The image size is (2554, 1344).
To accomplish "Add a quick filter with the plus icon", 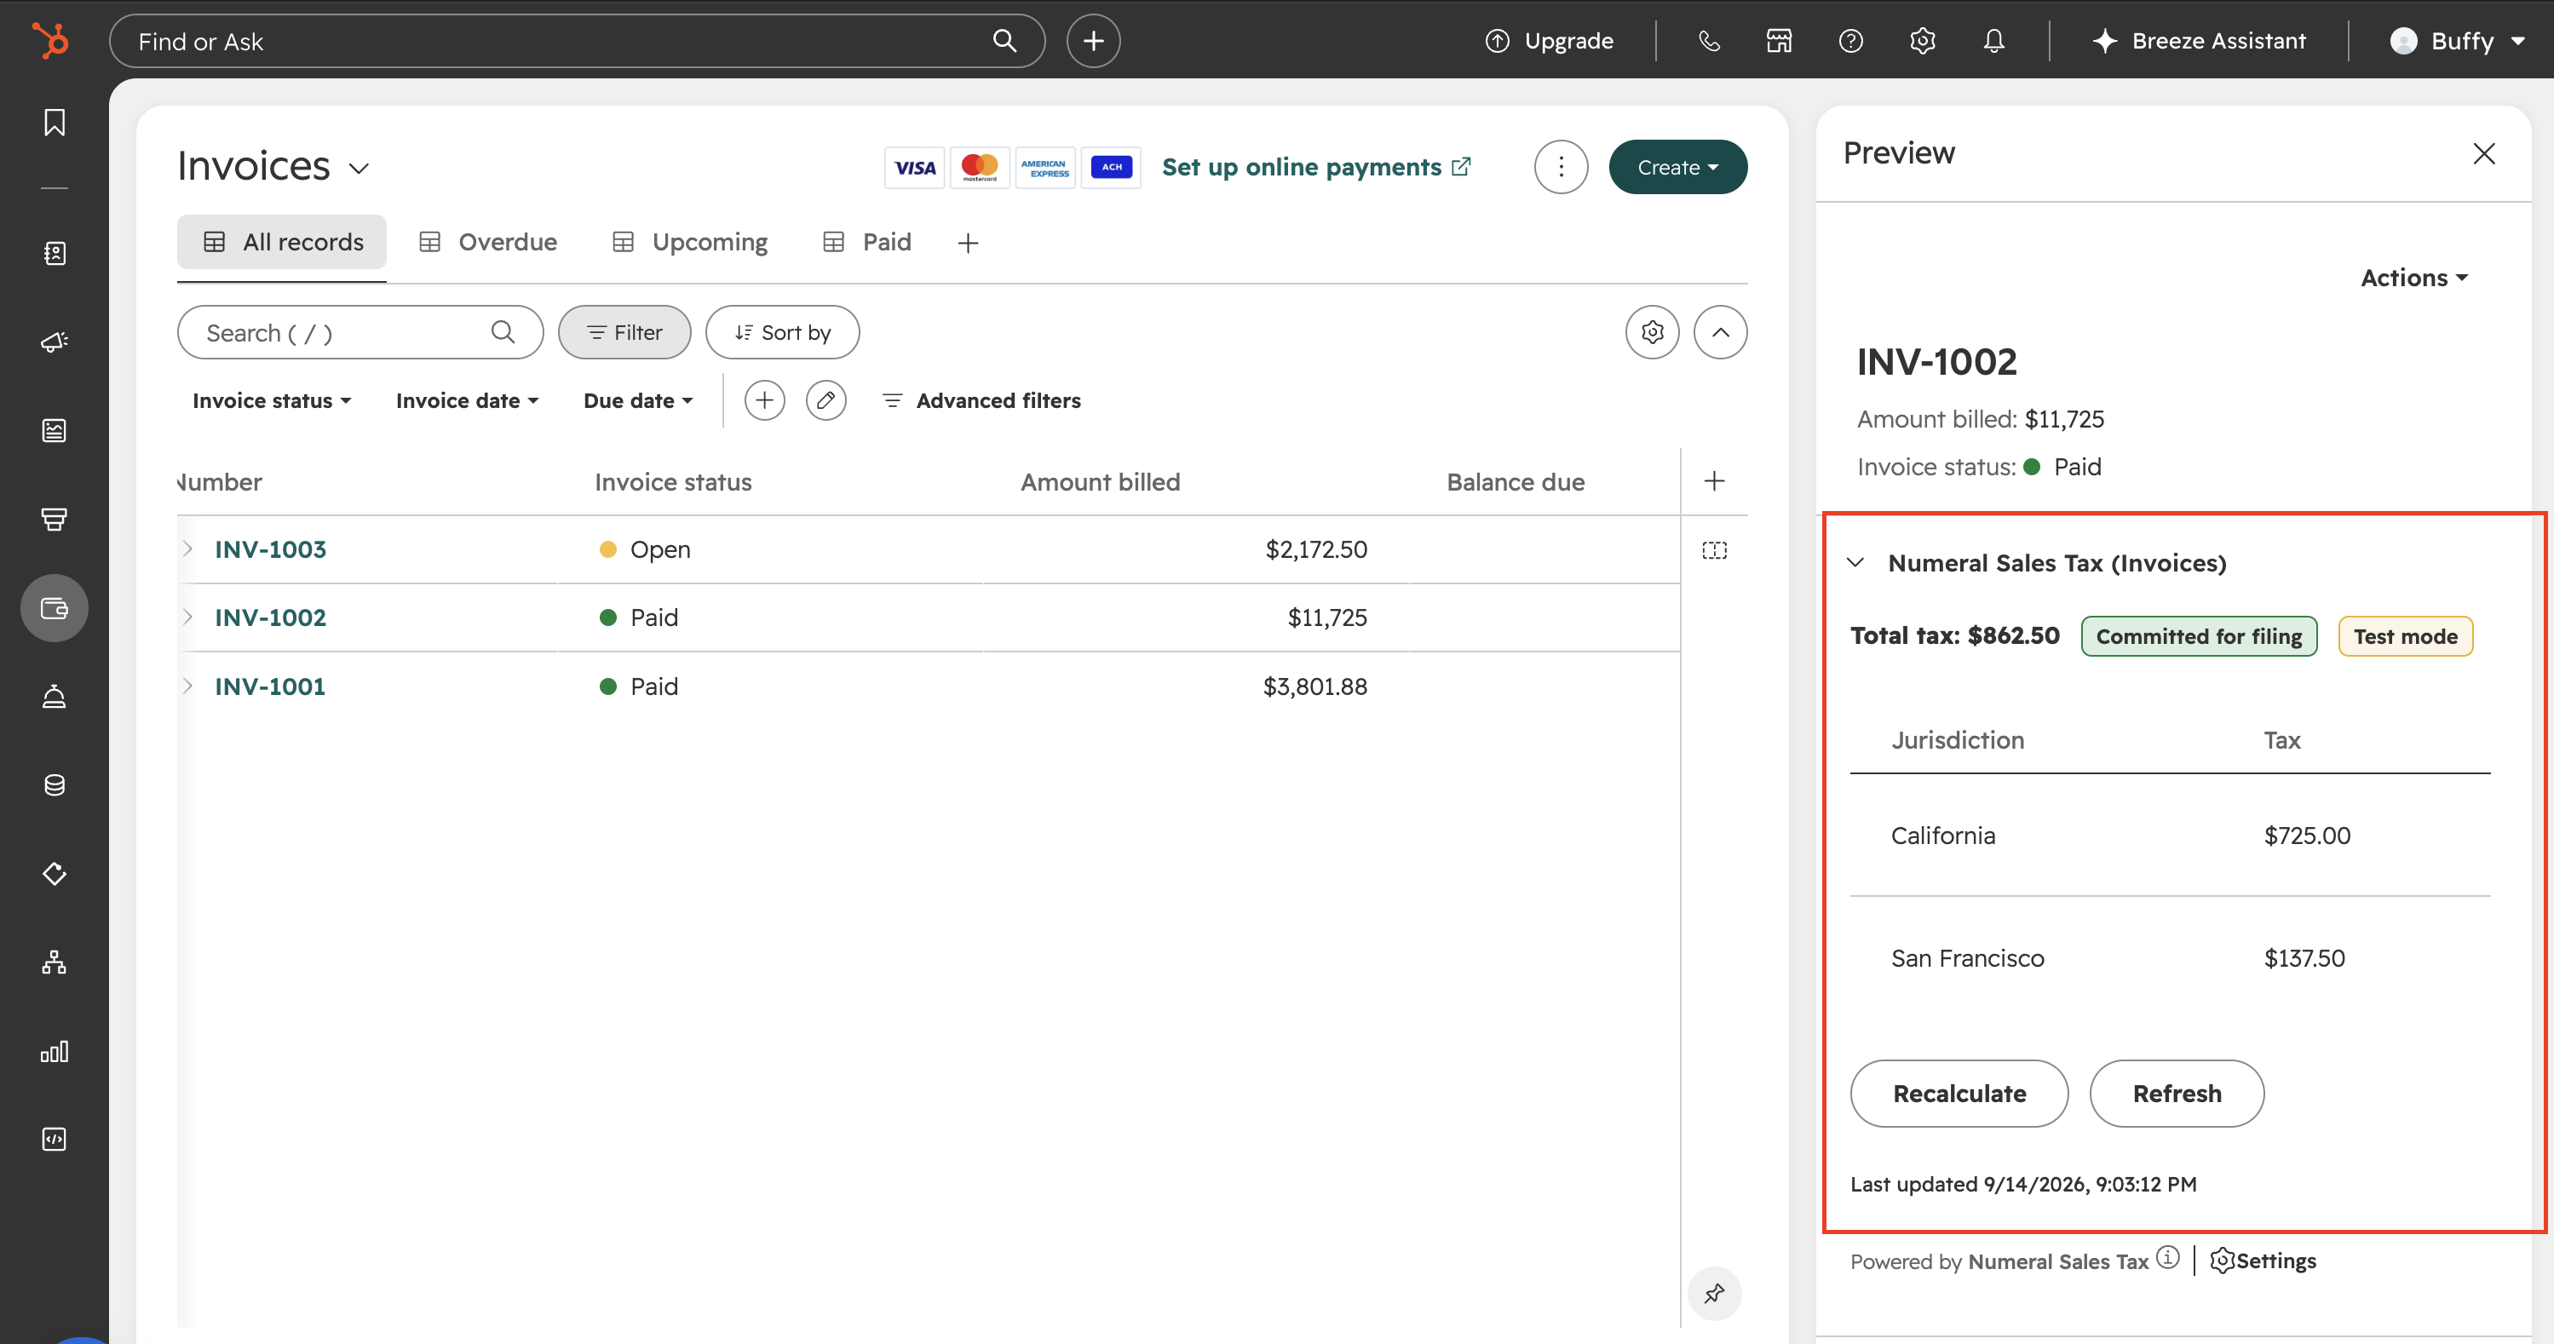I will (764, 400).
